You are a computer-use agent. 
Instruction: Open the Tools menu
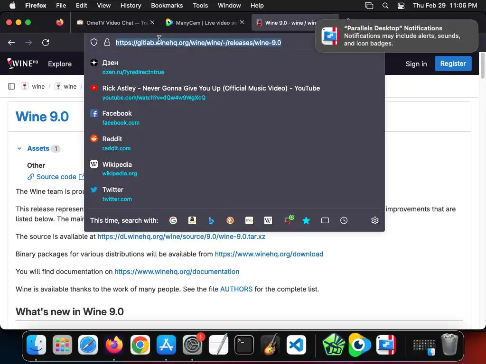(x=200, y=5)
